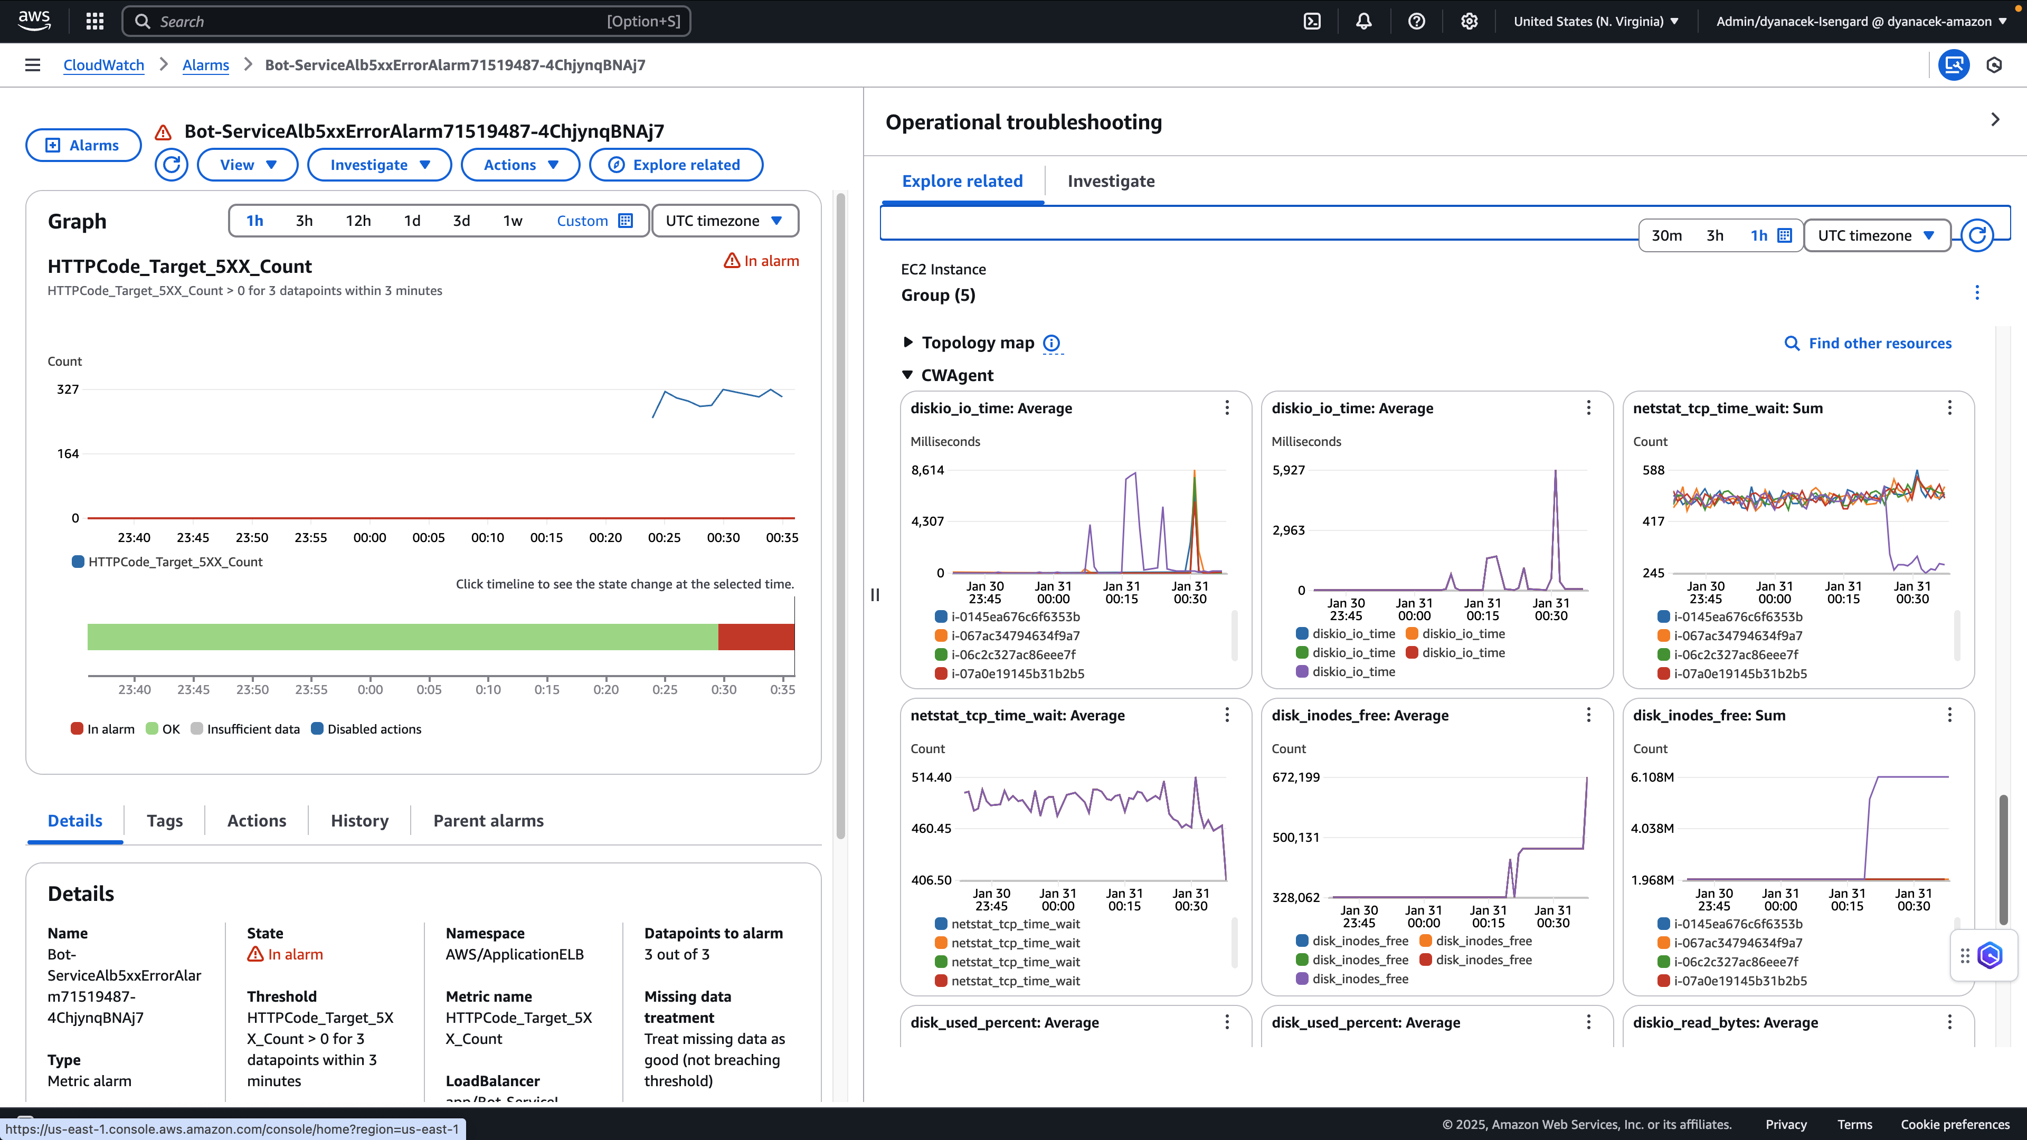
Task: Open the Privacy footer link
Action: point(1785,1124)
